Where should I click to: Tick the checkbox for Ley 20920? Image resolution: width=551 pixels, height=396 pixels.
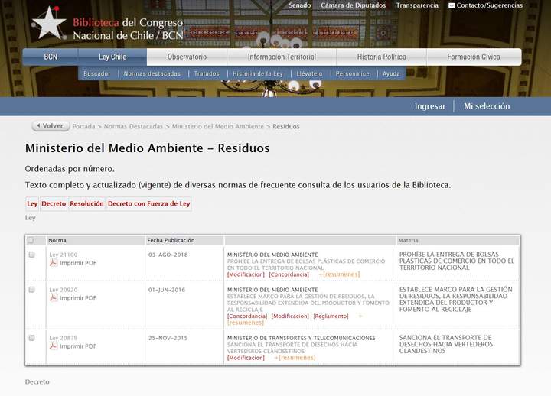(x=32, y=290)
